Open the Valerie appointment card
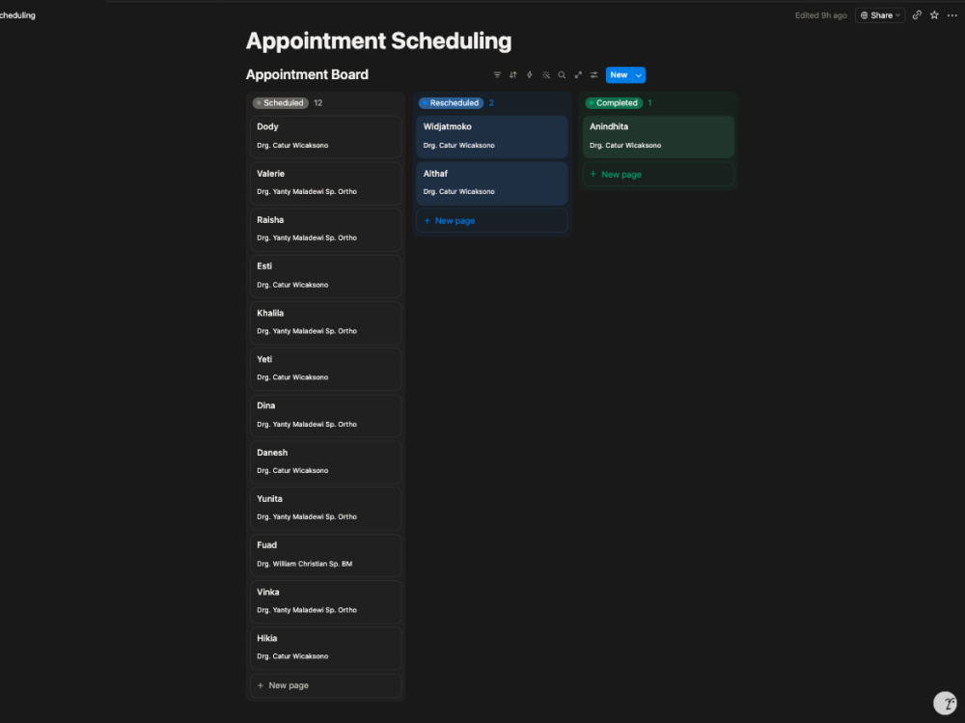 tap(326, 183)
